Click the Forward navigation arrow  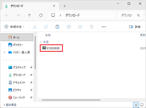[18, 15]
